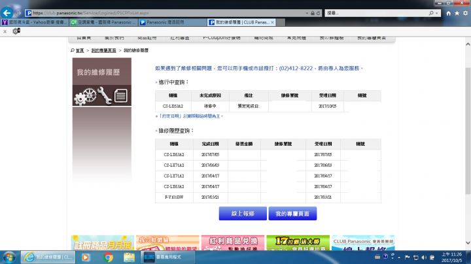This screenshot has height=264, width=471.
Task: Click the address bar URL field
Action: [166, 13]
